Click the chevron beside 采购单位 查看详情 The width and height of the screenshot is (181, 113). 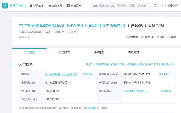pos(94,74)
